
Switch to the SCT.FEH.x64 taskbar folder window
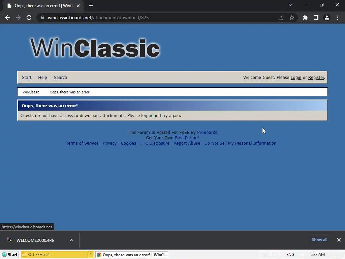click(x=57, y=255)
